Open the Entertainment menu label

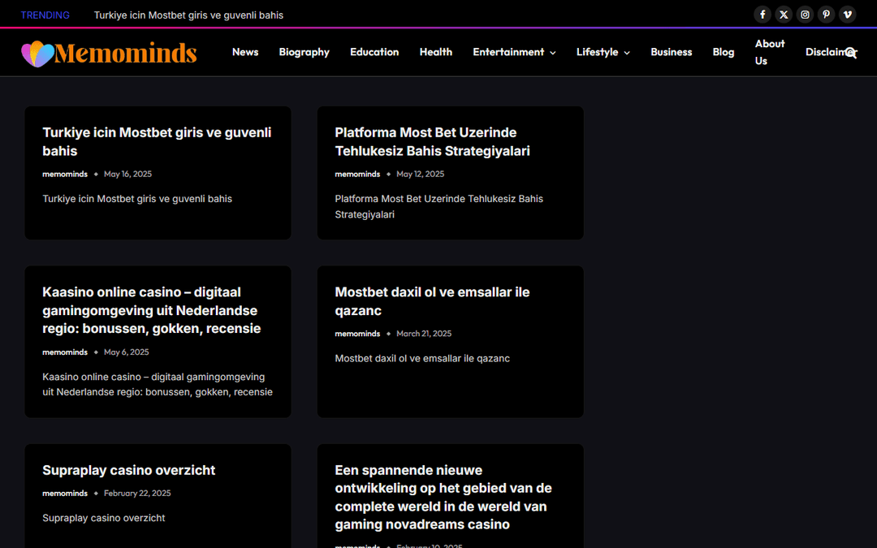click(x=508, y=52)
